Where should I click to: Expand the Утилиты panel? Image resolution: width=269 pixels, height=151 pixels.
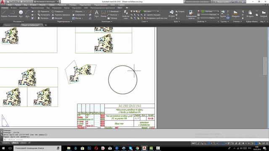click(237, 21)
